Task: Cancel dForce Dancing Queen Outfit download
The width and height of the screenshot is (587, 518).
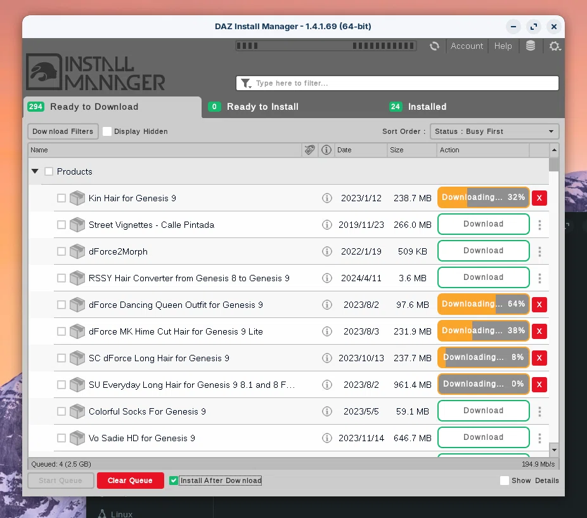Action: pyautogui.click(x=539, y=304)
